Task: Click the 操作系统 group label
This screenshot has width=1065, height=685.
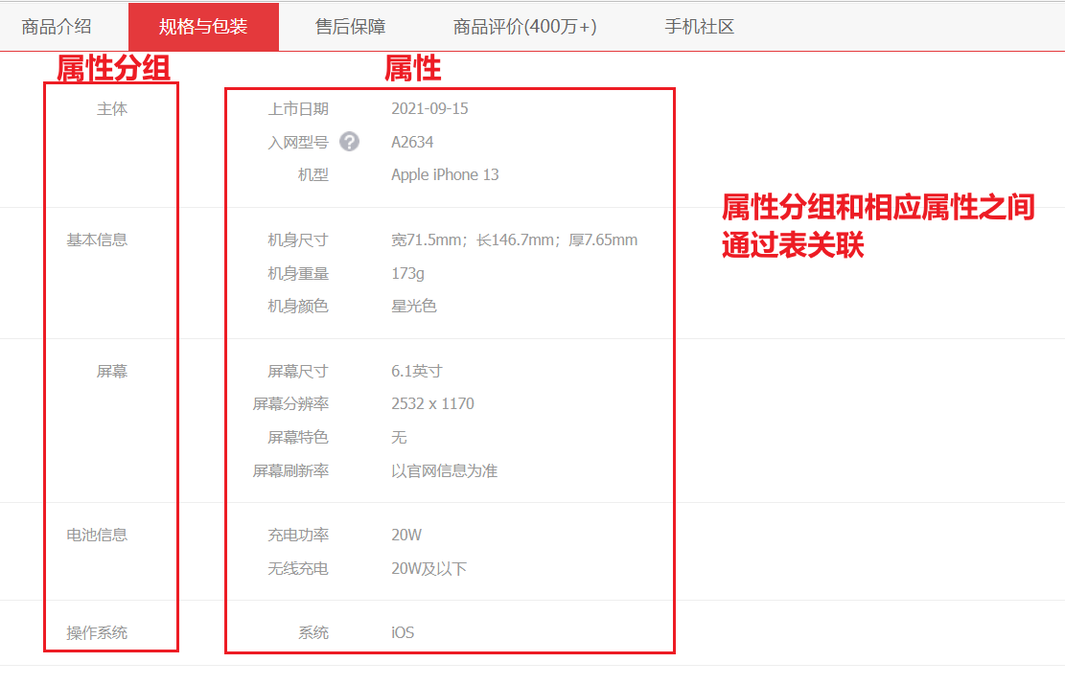Action: [97, 632]
